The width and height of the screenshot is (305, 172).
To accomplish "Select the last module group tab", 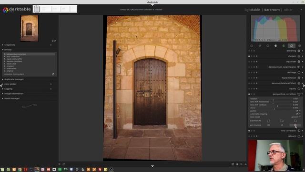I will (x=300, y=46).
